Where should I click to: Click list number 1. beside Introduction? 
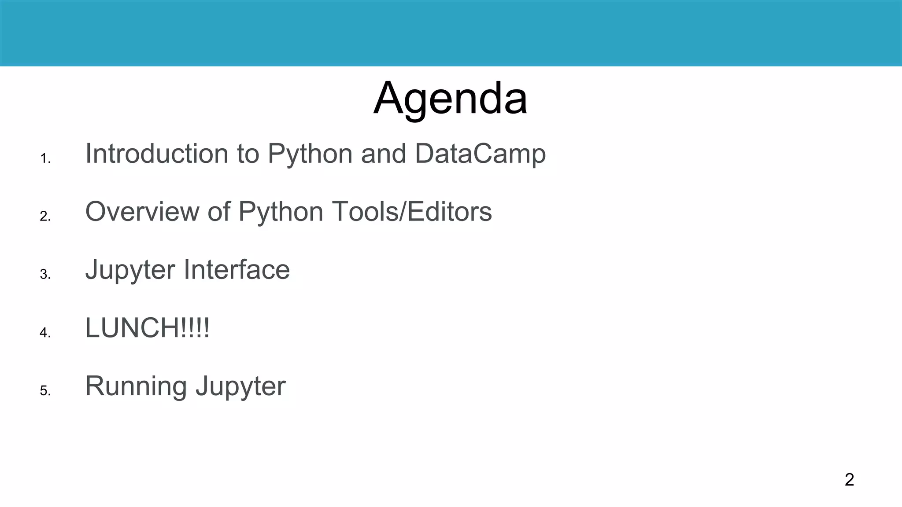click(x=45, y=158)
